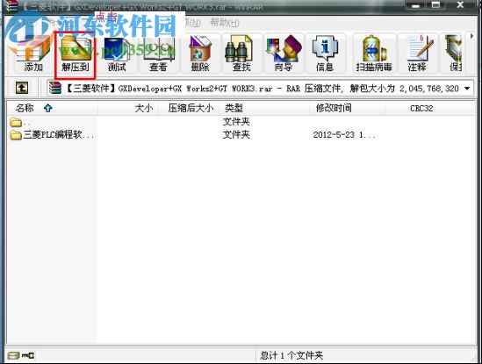The height and width of the screenshot is (364, 482).
Task: Click the partially visible 保护 (Protect) icon
Action: click(454, 53)
